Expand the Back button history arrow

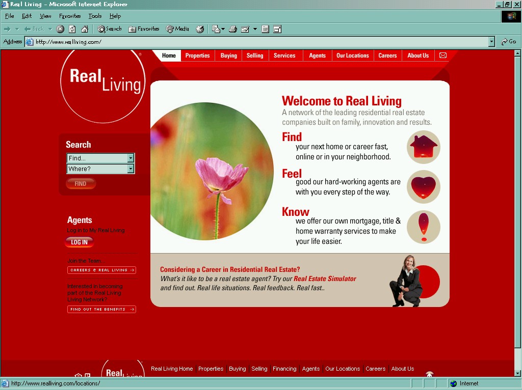50,29
